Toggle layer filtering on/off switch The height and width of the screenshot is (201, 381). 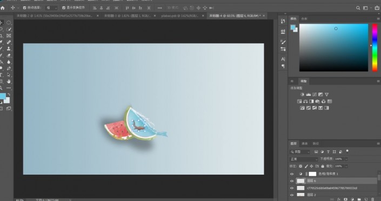(x=347, y=151)
